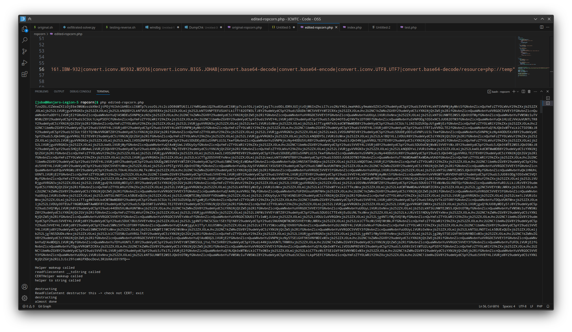
Task: Open the Run and Debug view
Action: (25, 63)
